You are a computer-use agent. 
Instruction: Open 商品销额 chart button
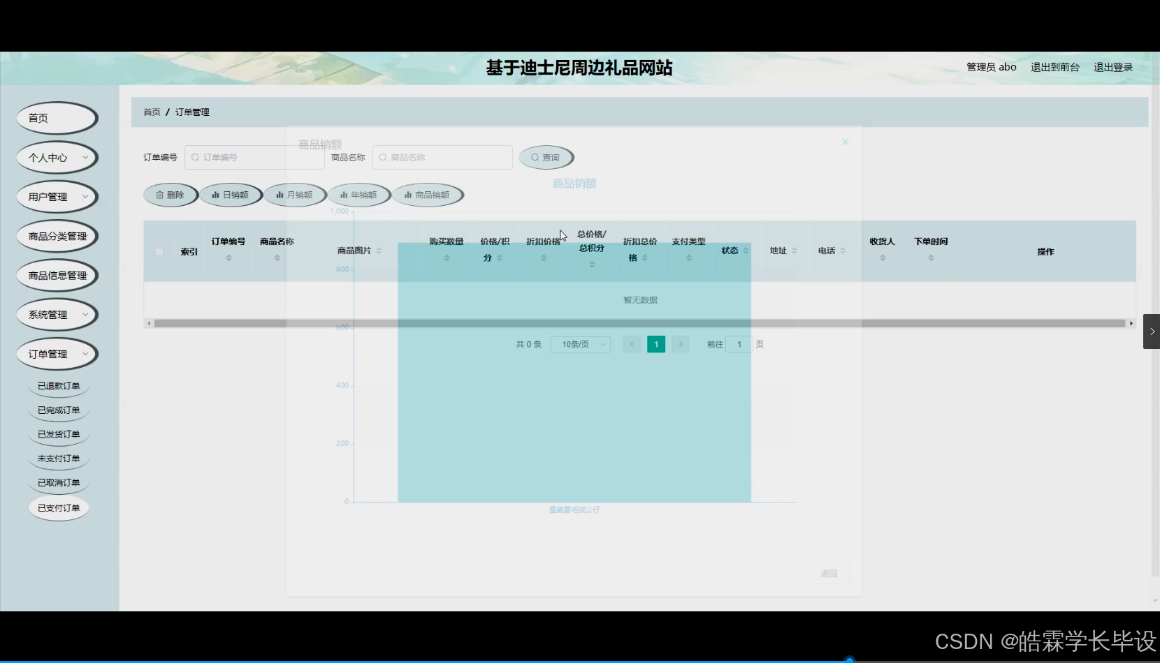coord(428,195)
